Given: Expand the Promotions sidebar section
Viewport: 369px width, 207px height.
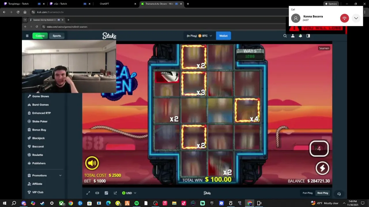Looking at the screenshot, I should tap(45, 175).
